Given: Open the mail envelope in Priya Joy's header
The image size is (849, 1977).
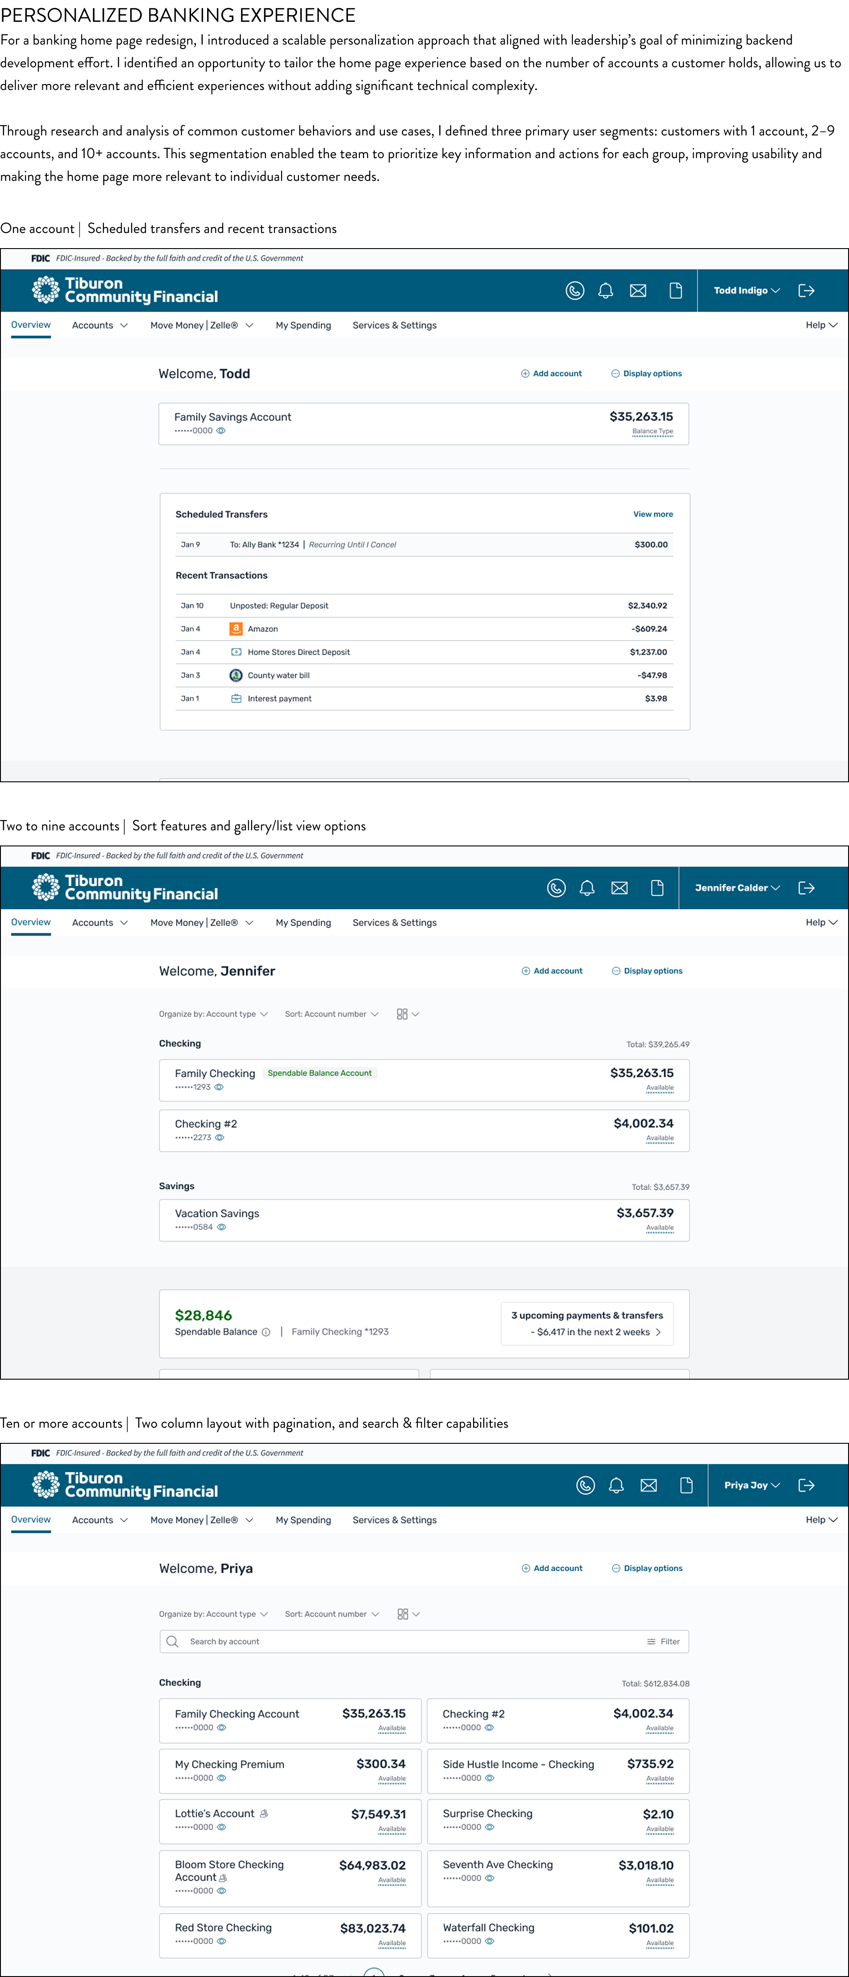Looking at the screenshot, I should (649, 1485).
